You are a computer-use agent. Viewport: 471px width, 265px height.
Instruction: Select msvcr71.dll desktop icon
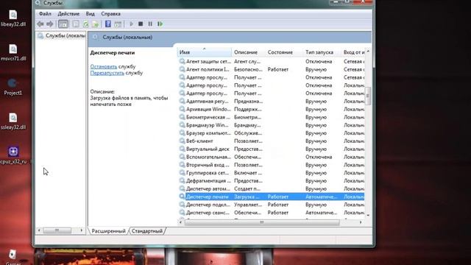tap(13, 53)
